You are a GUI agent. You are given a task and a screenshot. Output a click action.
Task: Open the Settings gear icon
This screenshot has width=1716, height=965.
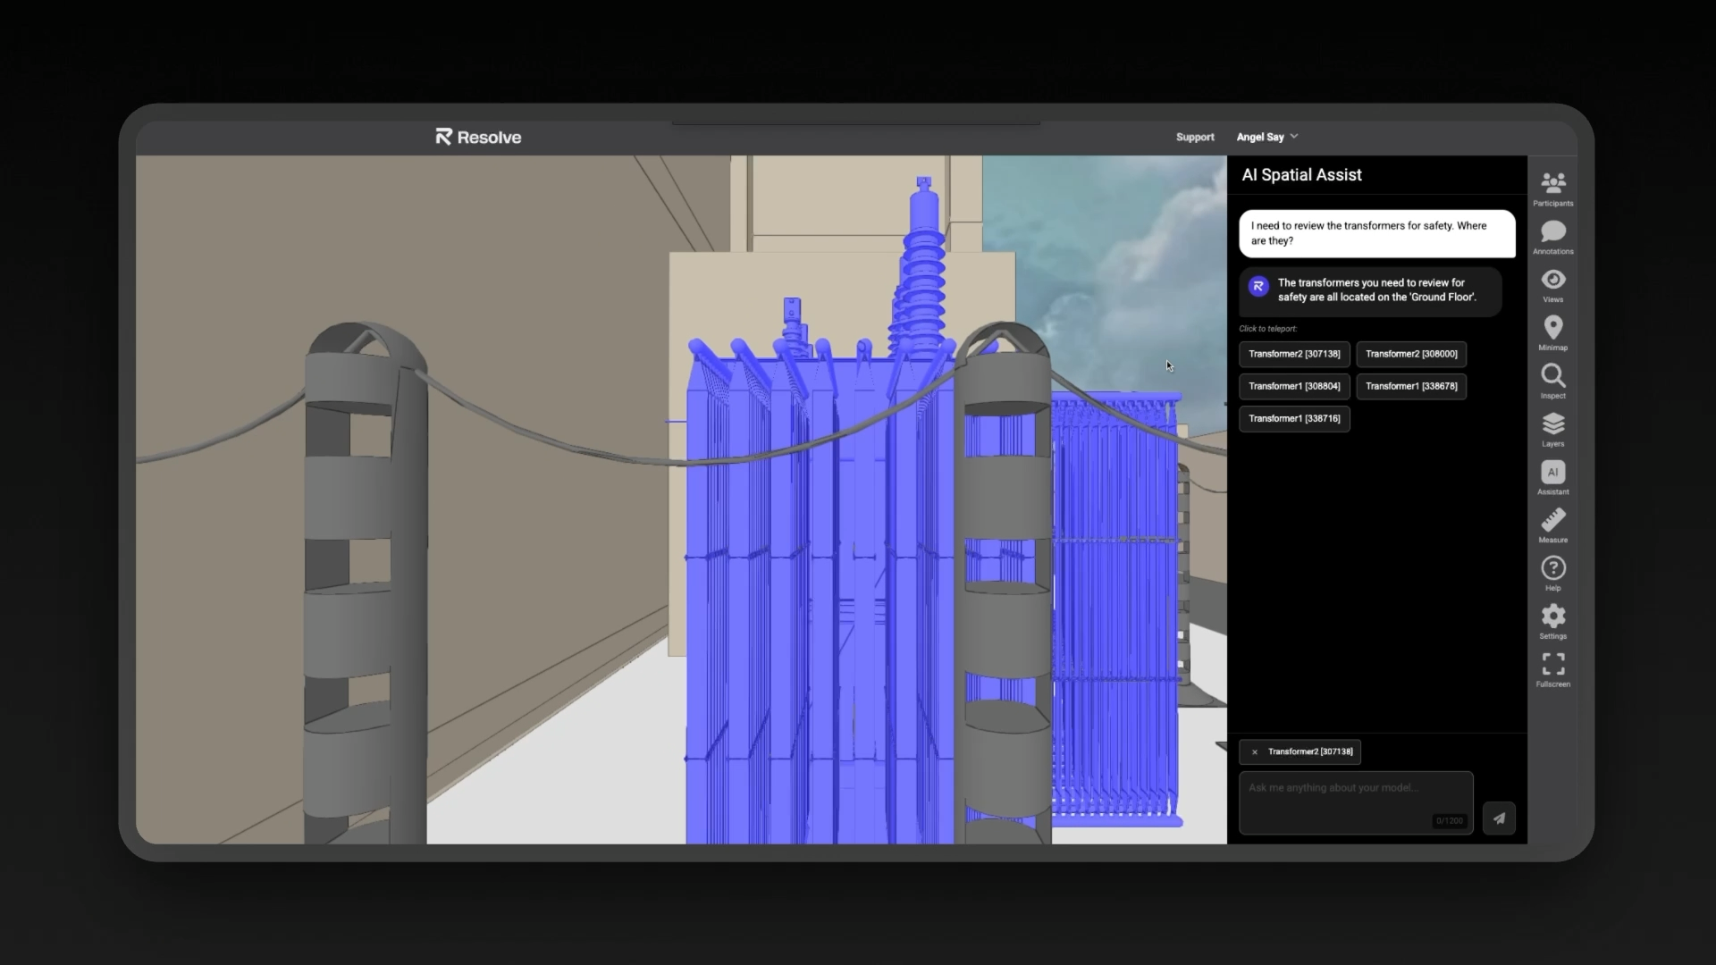(x=1552, y=617)
